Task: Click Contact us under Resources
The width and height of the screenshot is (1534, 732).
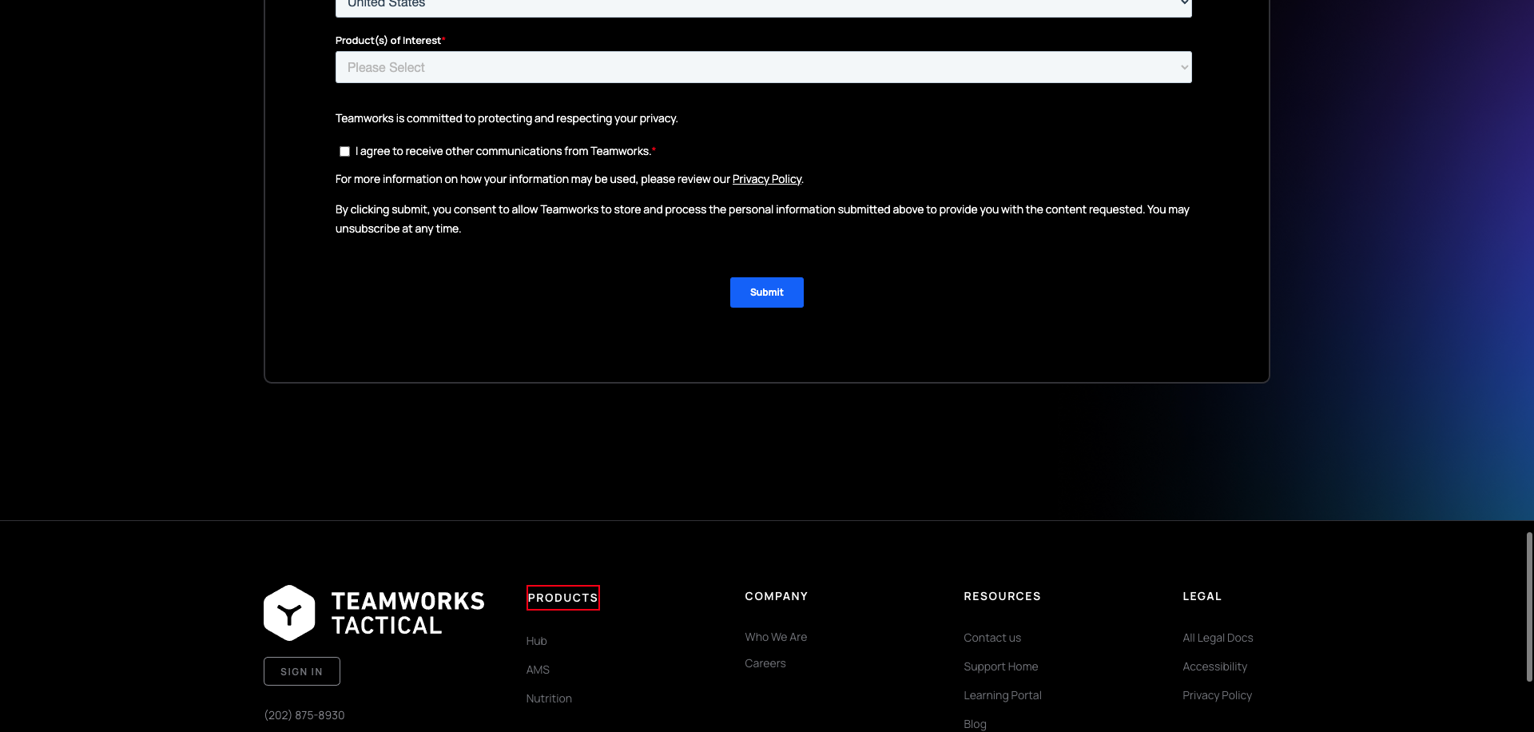Action: (992, 637)
